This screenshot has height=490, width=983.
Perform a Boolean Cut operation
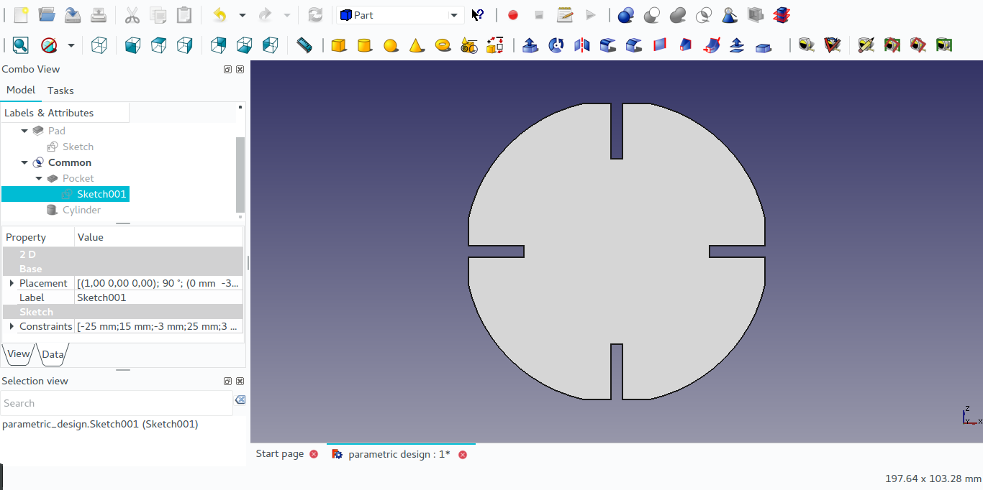(652, 14)
